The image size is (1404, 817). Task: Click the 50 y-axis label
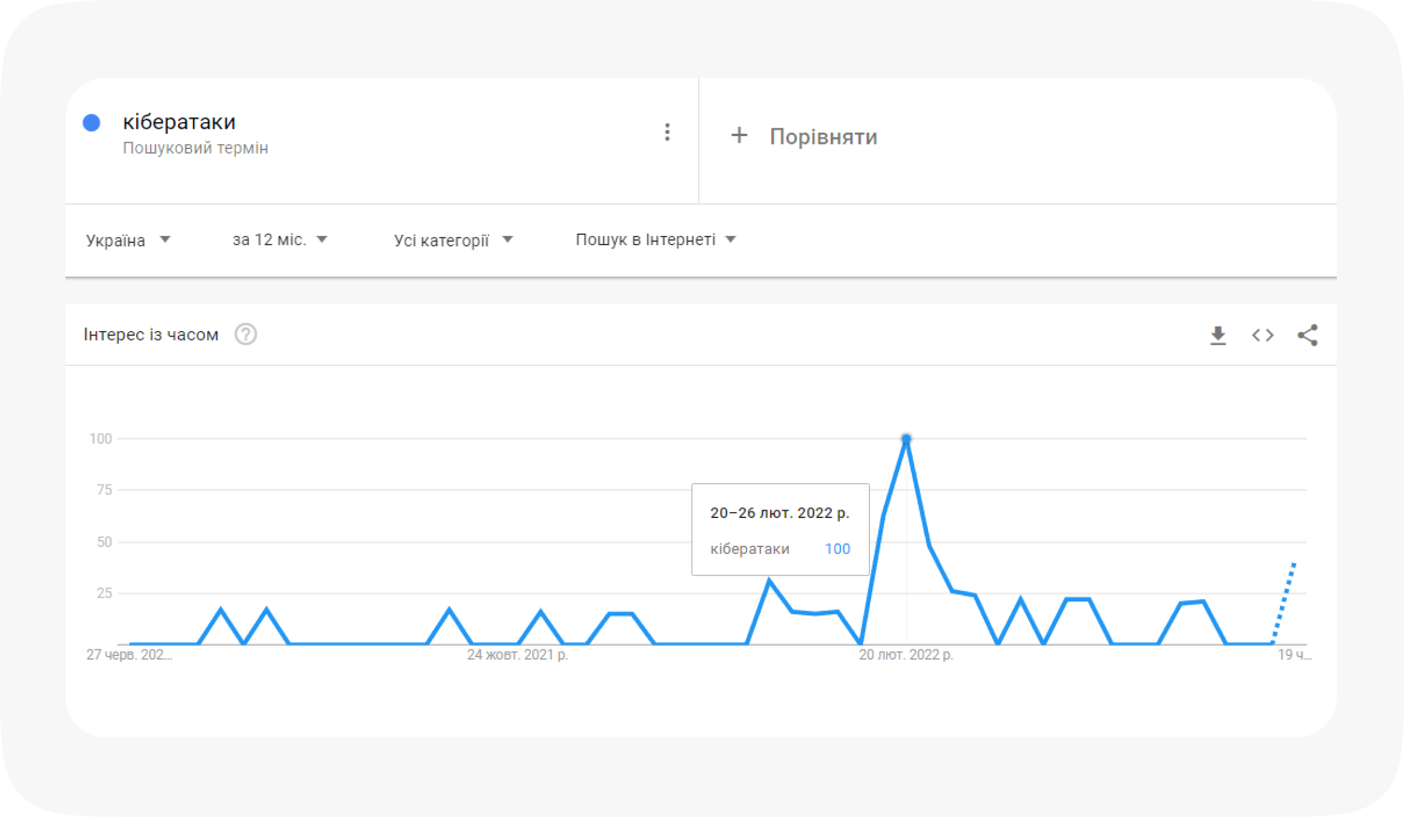(104, 542)
